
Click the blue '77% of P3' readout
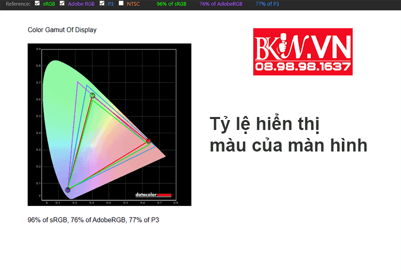coord(268,4)
